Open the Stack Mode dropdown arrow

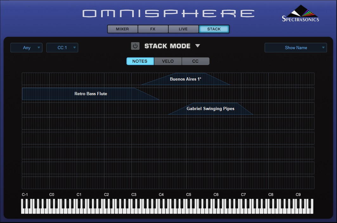pos(198,46)
